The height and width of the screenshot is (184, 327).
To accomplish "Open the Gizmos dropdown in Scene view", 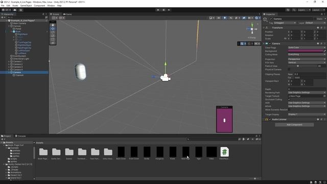I will click(x=258, y=18).
